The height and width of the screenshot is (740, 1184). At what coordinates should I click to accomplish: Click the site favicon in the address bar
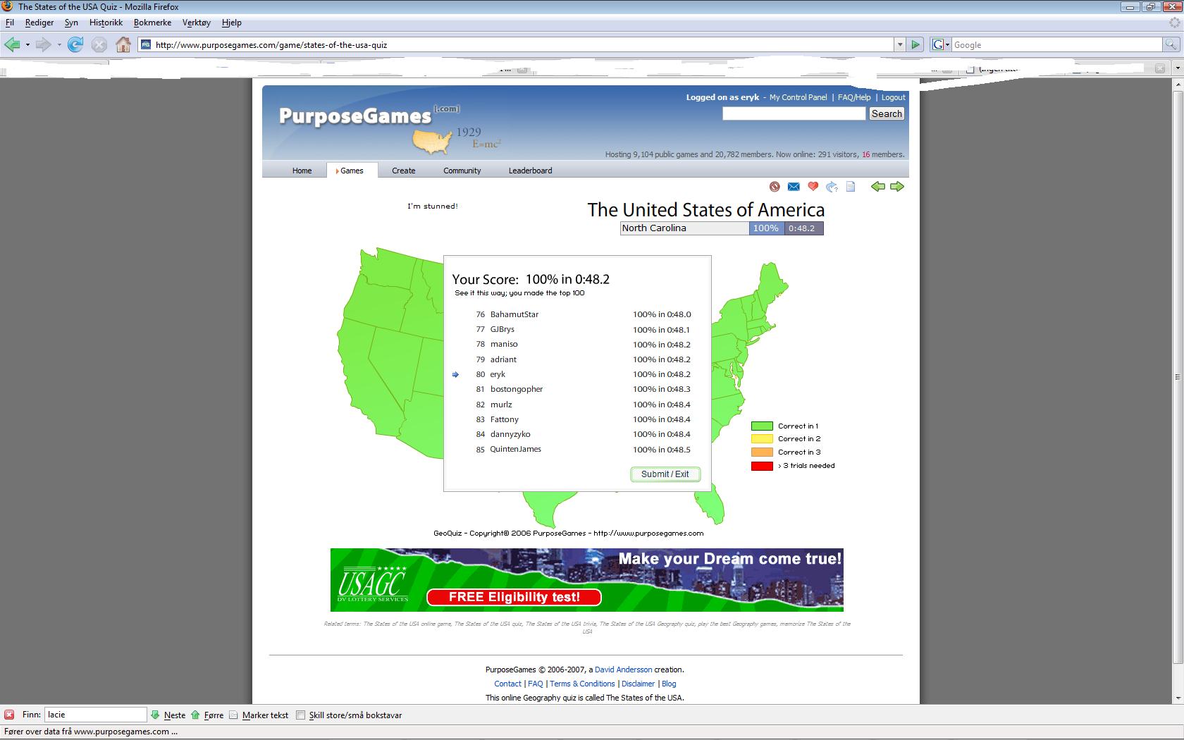[x=146, y=44]
